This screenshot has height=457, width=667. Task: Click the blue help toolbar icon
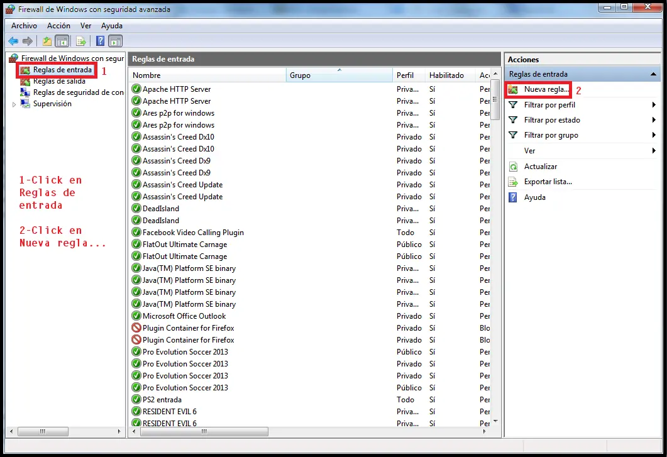(100, 41)
